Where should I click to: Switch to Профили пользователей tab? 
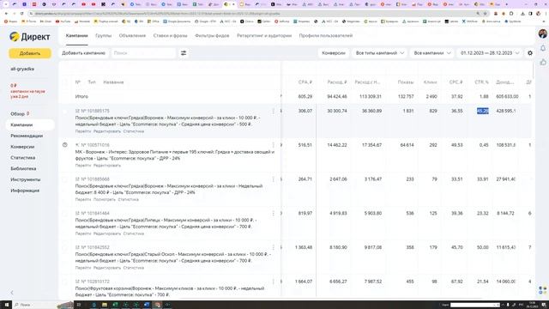click(326, 36)
